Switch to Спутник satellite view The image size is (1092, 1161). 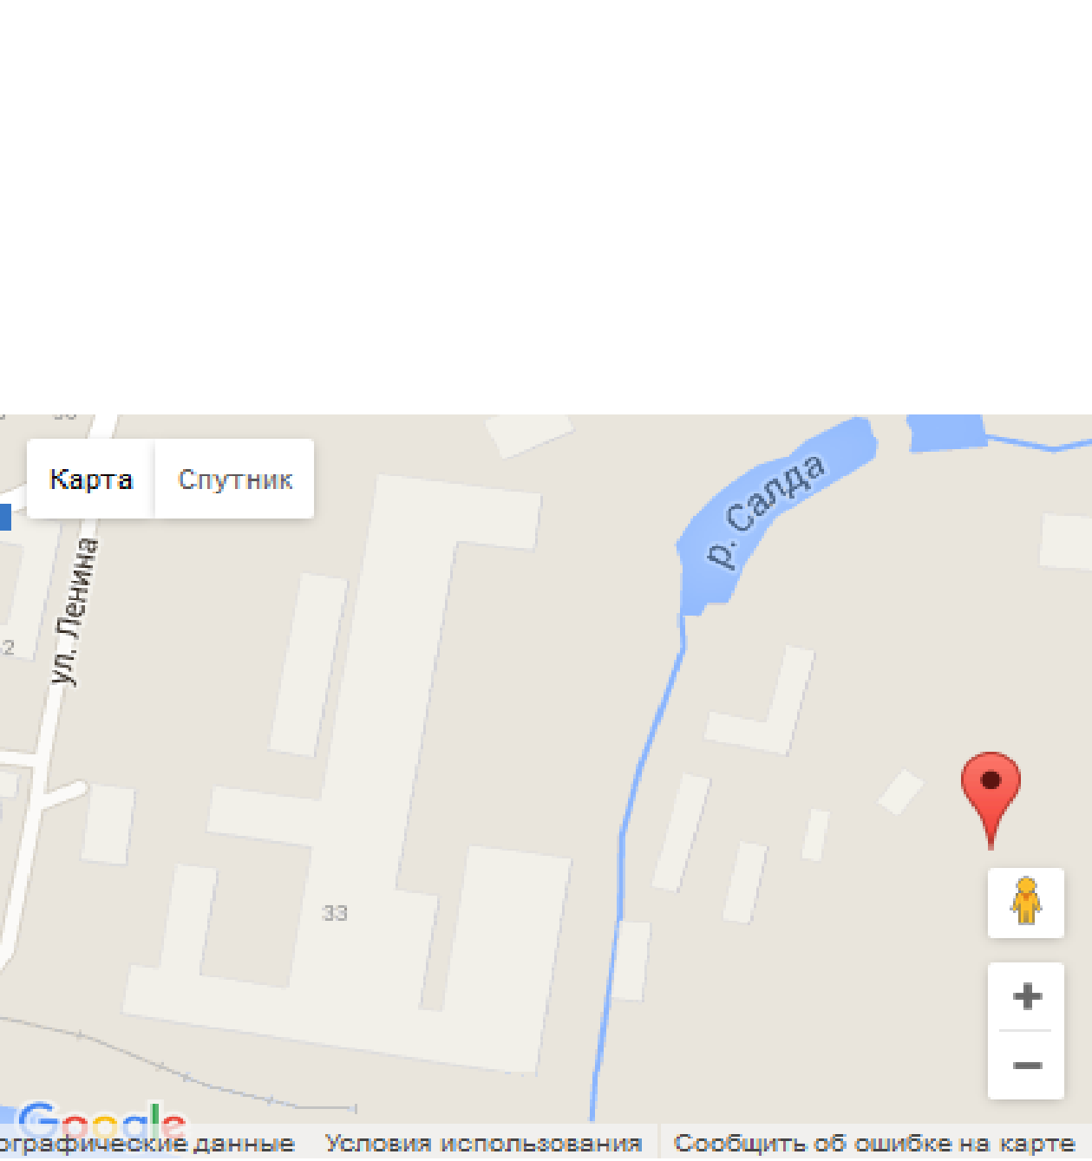click(x=235, y=479)
